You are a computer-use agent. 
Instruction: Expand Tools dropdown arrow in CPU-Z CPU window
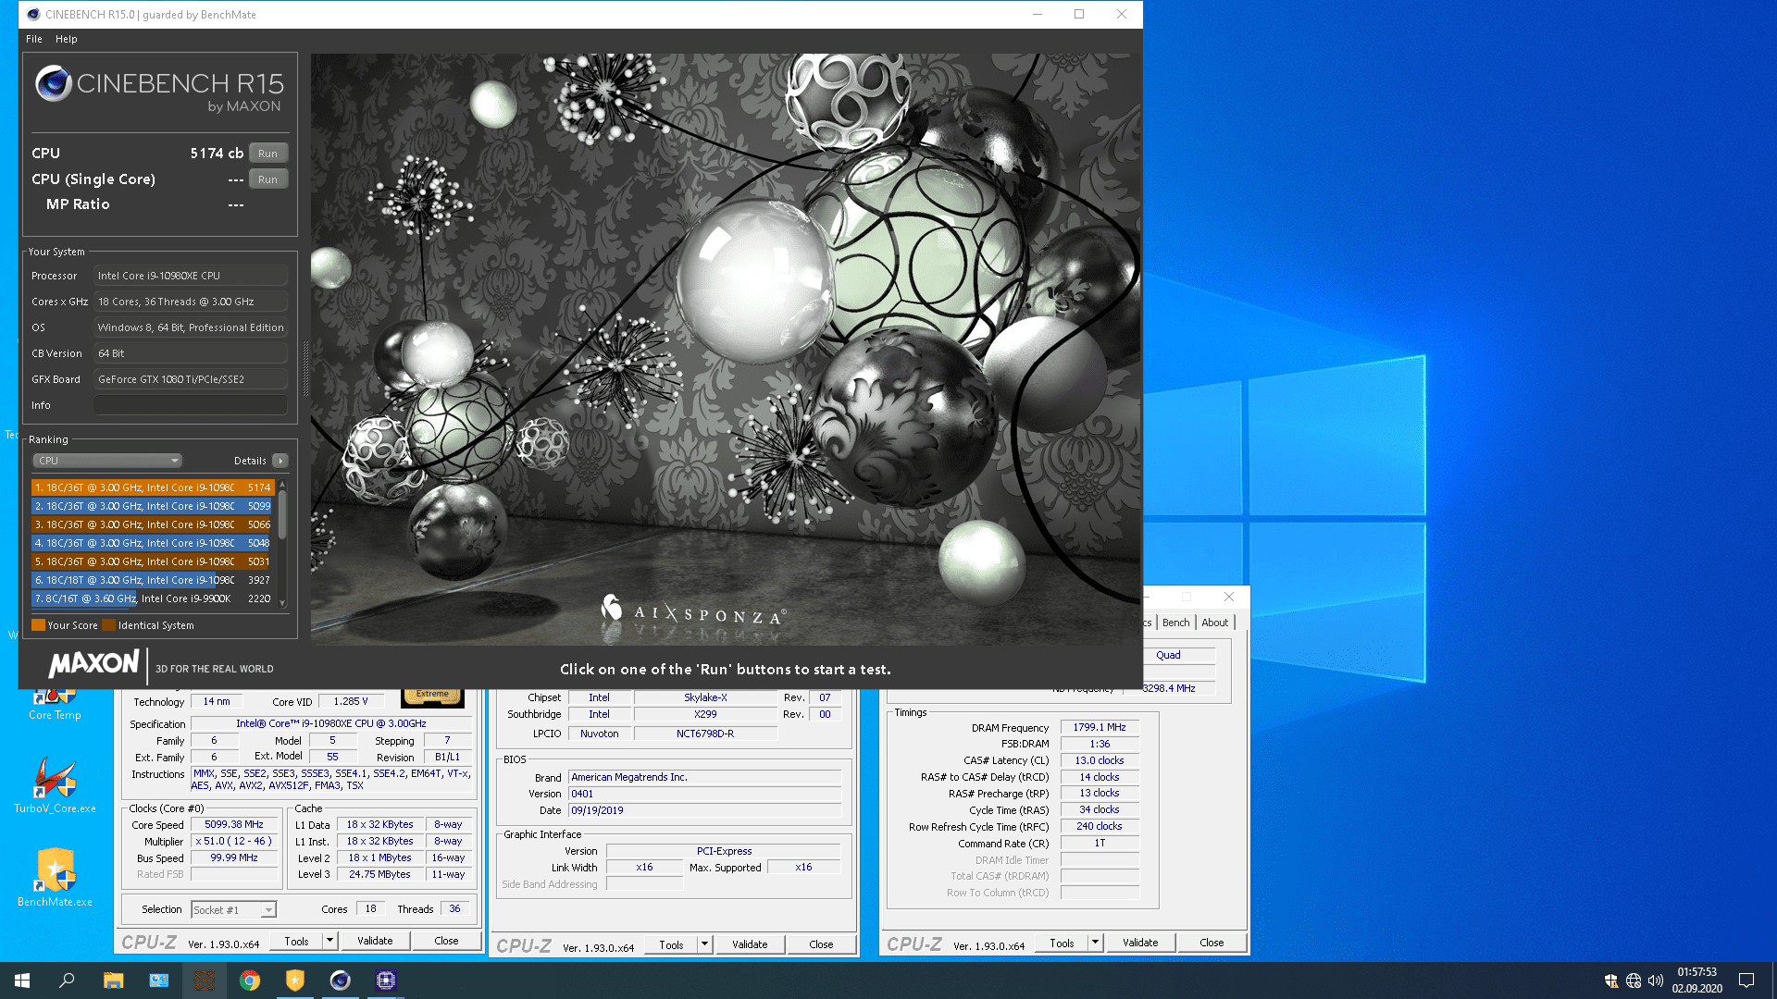click(x=329, y=941)
